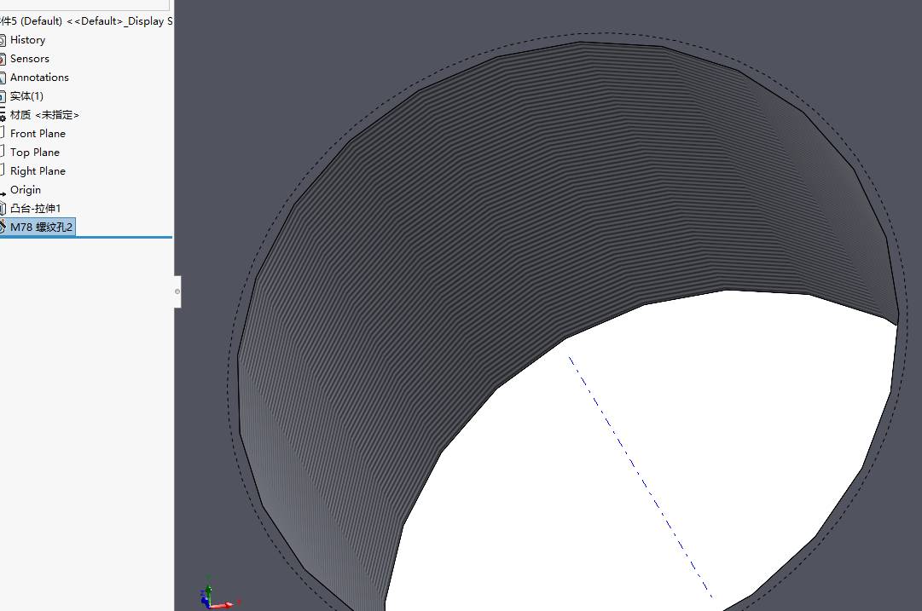Select the Origin icon in the tree

pyautogui.click(x=3, y=191)
